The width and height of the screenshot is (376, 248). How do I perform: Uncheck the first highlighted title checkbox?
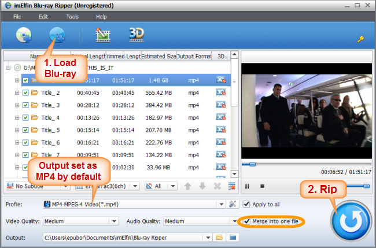pyautogui.click(x=25, y=80)
